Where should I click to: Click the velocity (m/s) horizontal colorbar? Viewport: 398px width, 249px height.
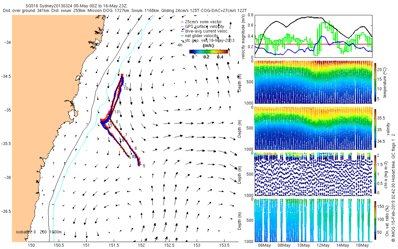point(209,51)
